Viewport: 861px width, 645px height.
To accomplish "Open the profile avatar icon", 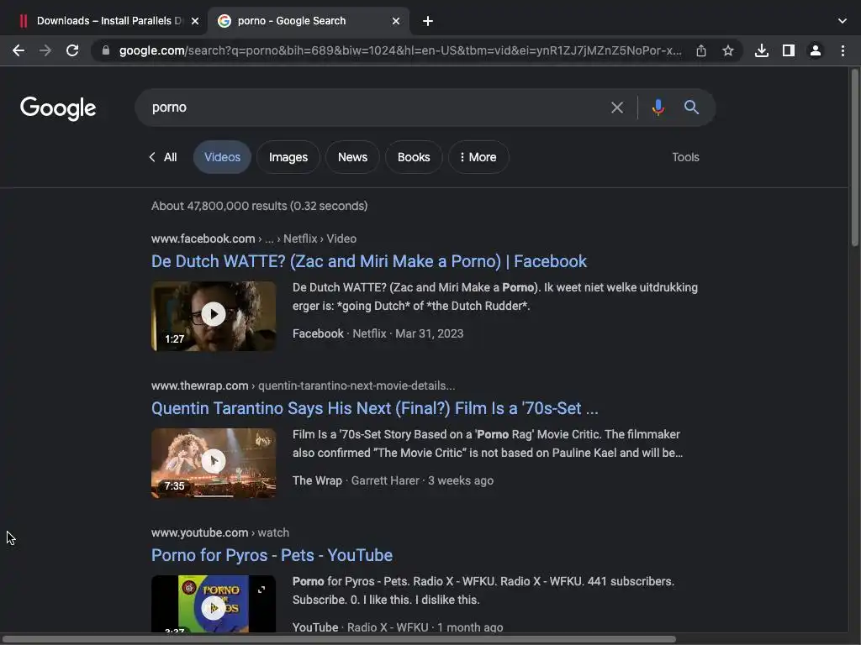I will coord(816,50).
